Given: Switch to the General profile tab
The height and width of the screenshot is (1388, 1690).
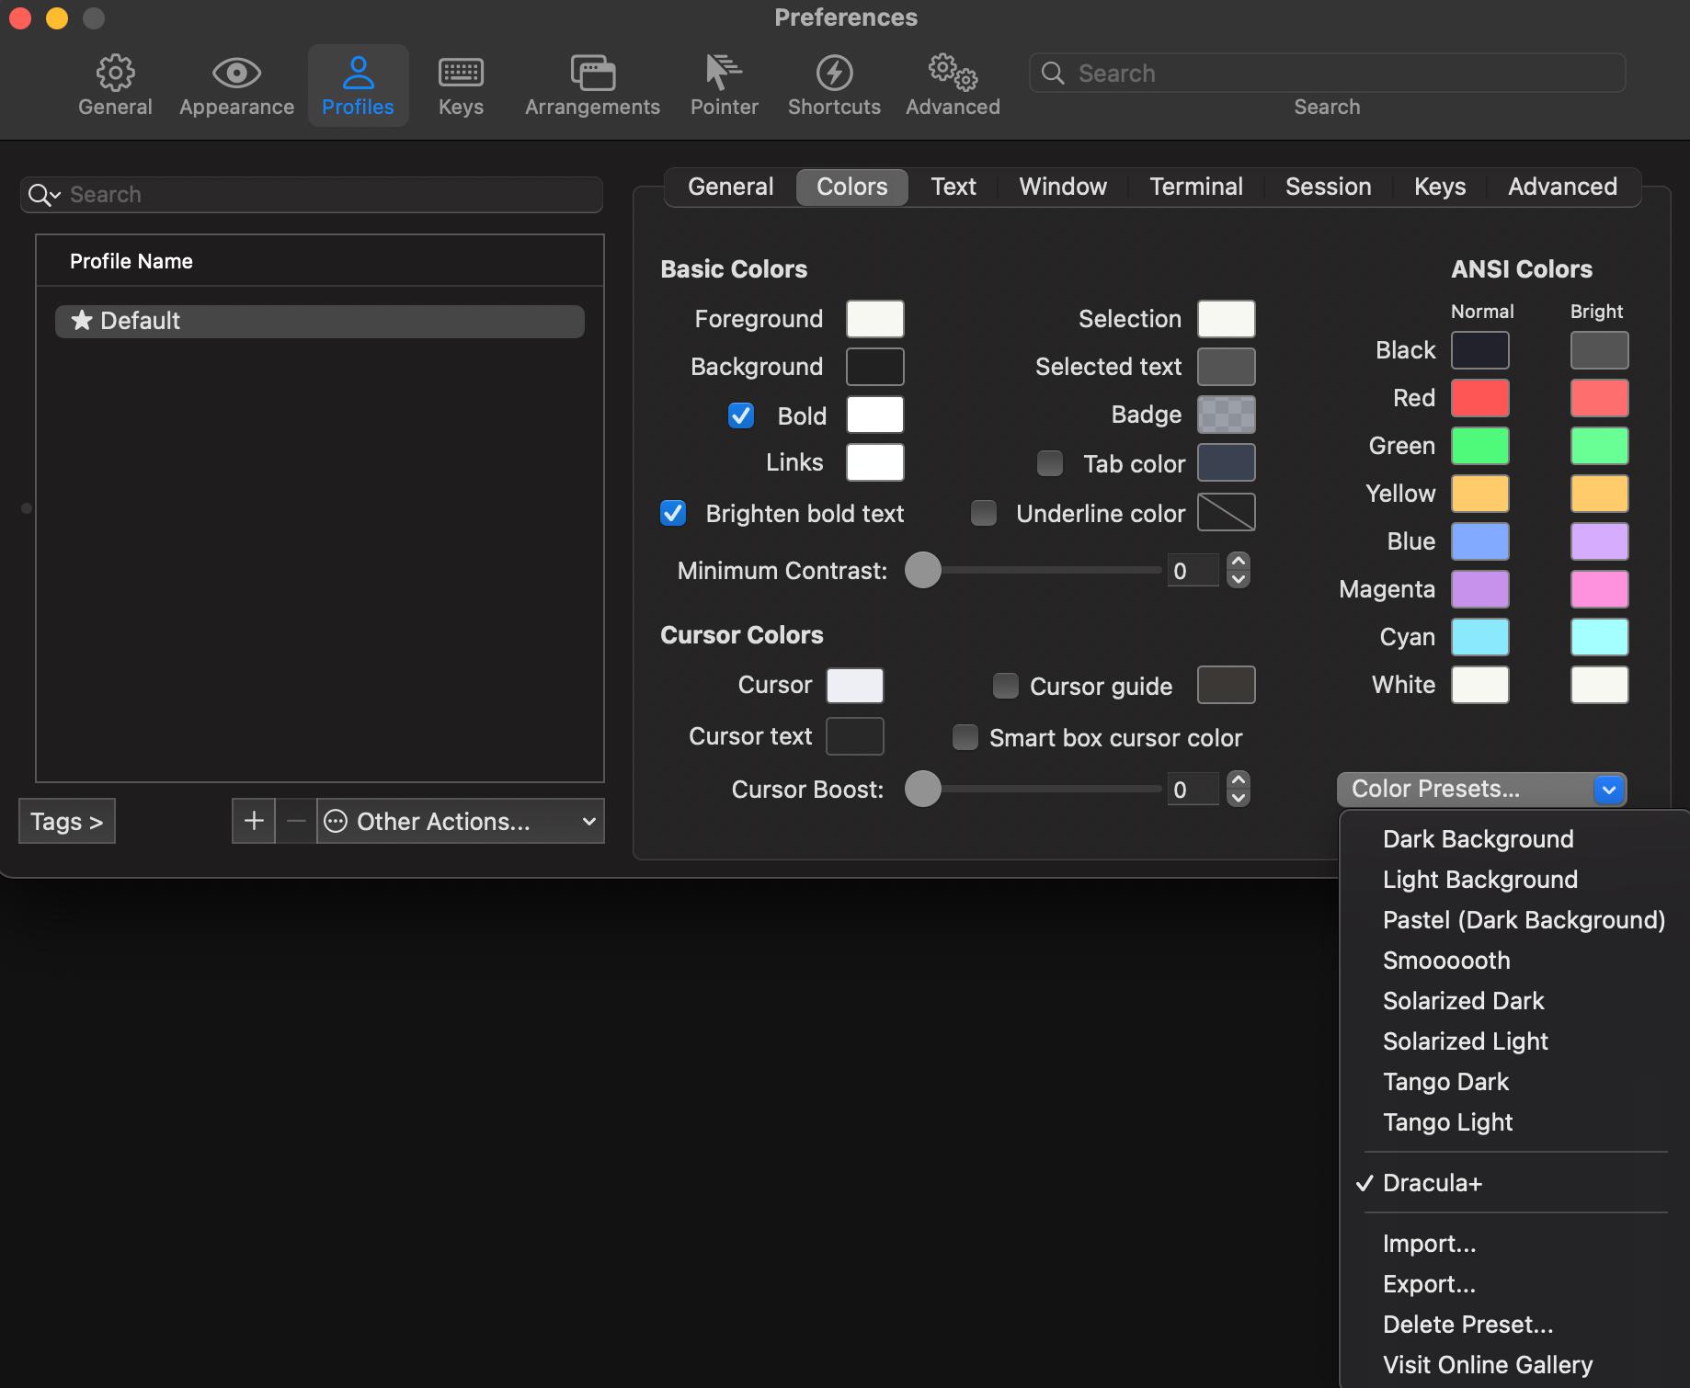Looking at the screenshot, I should 730,187.
